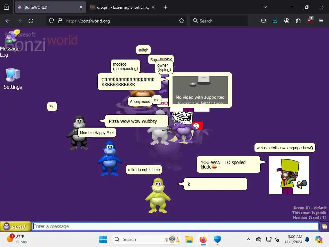Click the unsupported video player bubble
Image resolution: width=329 pixels, height=247 pixels.
(200, 90)
